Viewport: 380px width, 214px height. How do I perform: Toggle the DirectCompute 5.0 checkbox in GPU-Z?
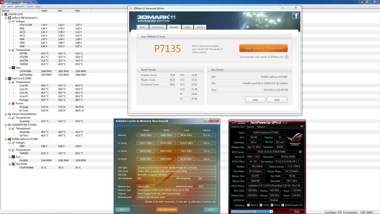[x=283, y=205]
